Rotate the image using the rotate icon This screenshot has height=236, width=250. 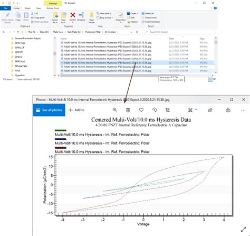155,110
